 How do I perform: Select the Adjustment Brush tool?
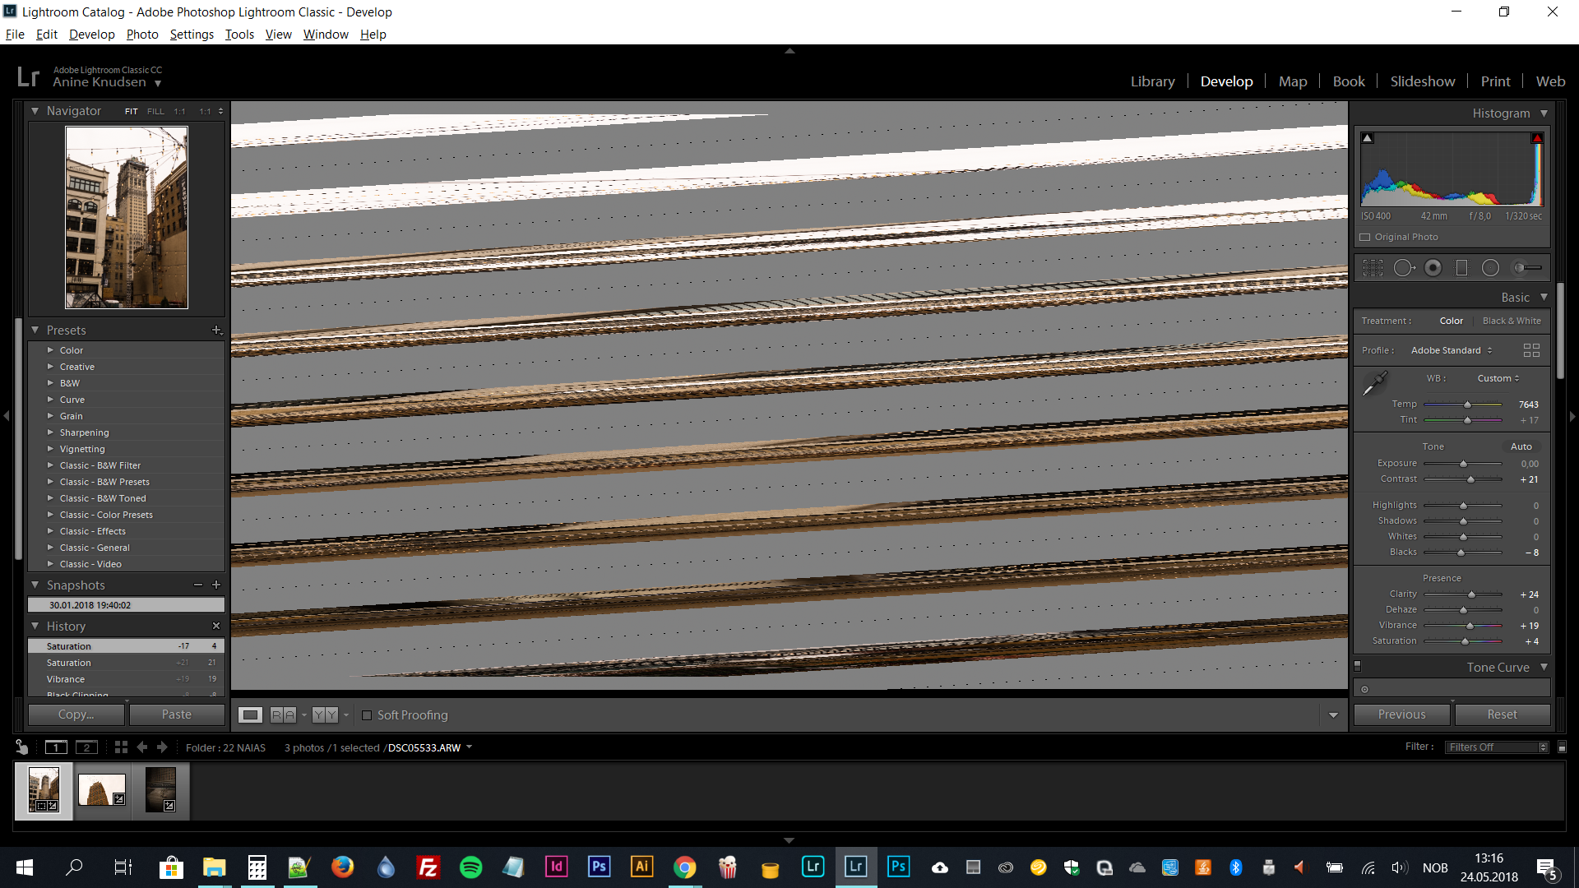1529,268
